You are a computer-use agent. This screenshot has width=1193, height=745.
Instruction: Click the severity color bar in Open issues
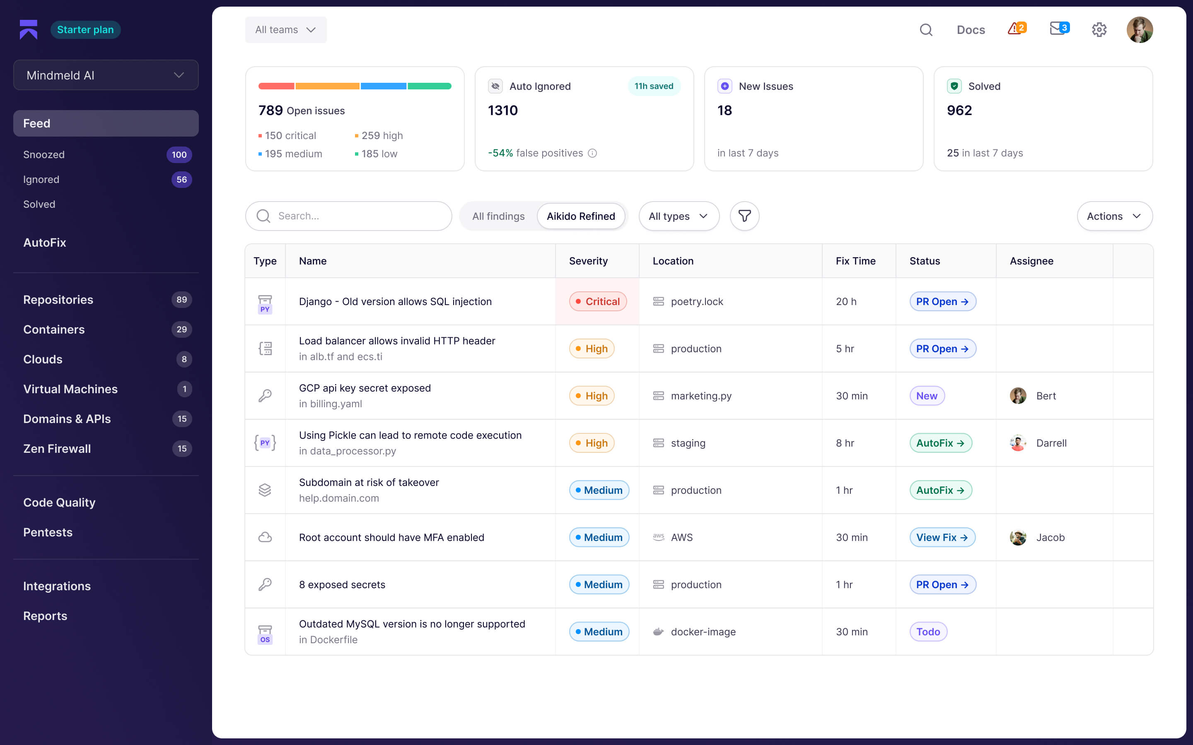[355, 86]
